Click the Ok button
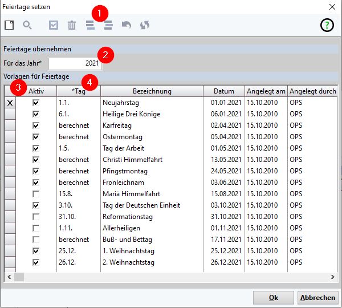 pyautogui.click(x=273, y=297)
